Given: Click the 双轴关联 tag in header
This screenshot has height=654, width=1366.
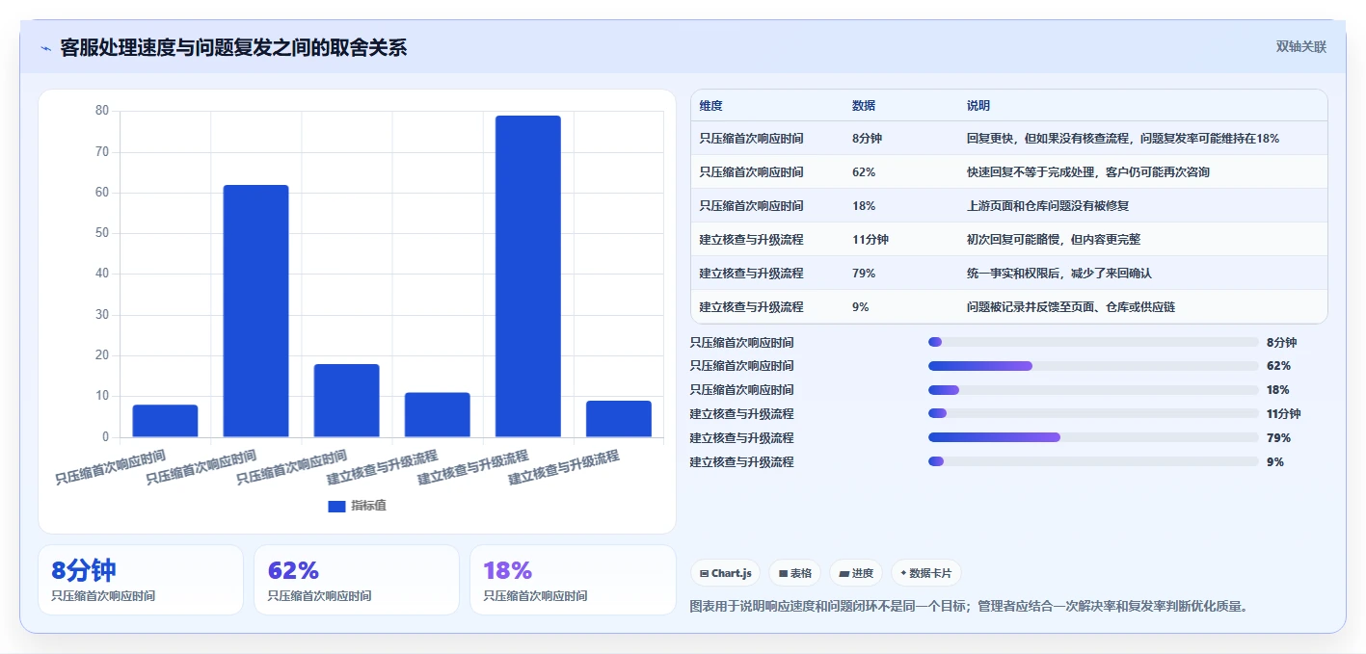Looking at the screenshot, I should 1301,47.
